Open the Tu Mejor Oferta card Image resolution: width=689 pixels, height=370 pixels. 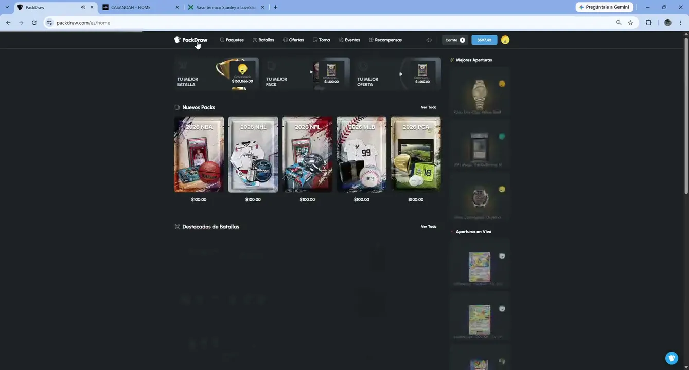397,74
